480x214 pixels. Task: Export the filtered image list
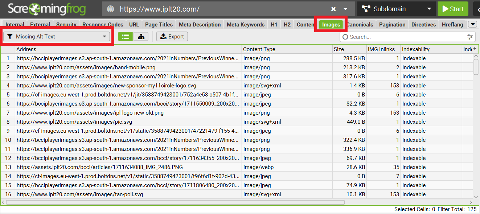[172, 37]
